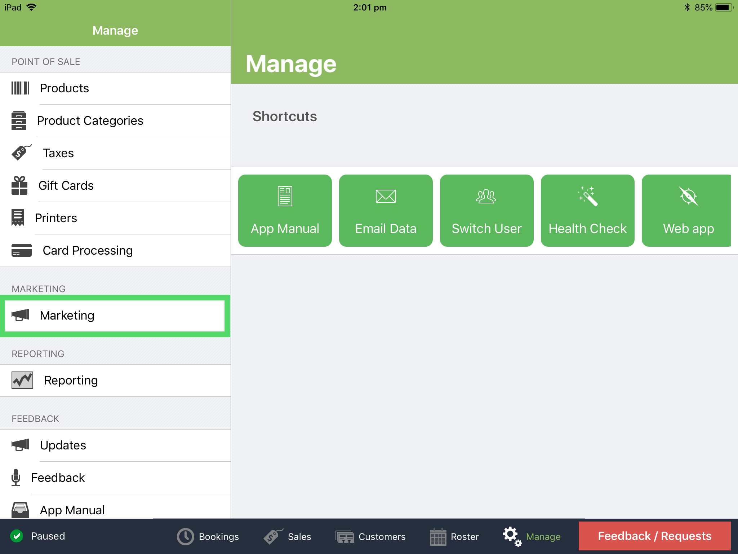
Task: Click the magic wand icon on Health Check
Action: [588, 196]
